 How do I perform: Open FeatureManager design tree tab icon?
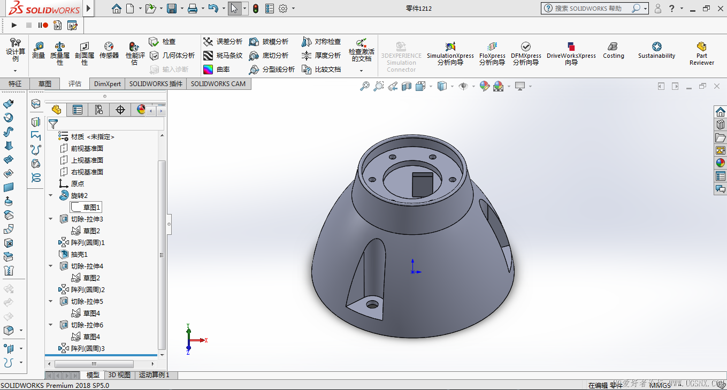[x=56, y=110]
